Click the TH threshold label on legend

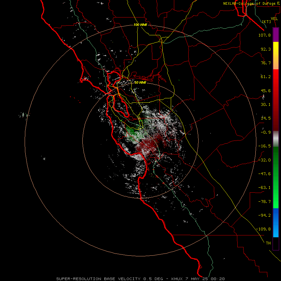click(268, 243)
